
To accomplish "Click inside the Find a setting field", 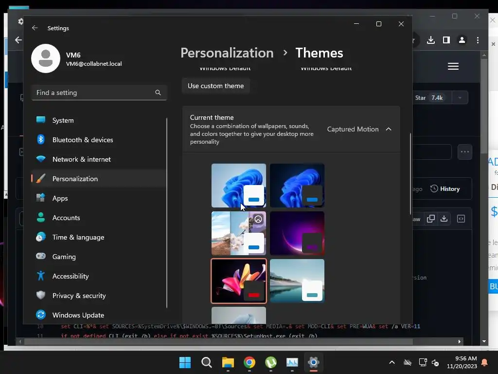I will point(99,93).
